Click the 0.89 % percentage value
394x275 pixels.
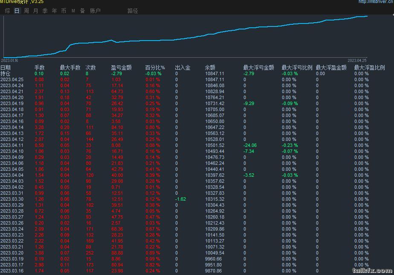[153, 253]
